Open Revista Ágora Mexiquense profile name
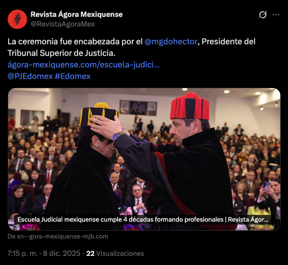 click(x=77, y=14)
